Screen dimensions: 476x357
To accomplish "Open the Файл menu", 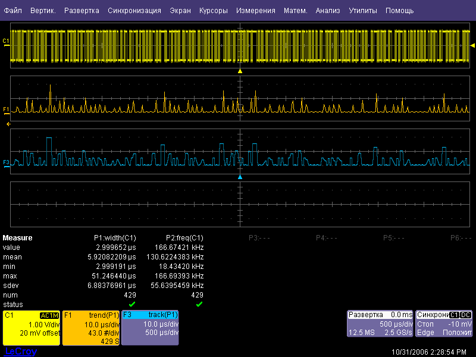I will [x=12, y=11].
